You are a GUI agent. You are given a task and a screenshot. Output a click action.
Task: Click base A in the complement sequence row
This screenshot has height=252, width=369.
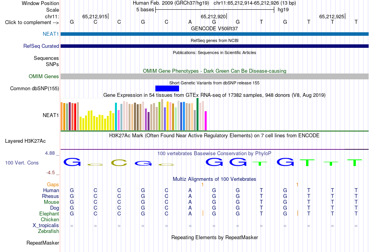pyautogui.click(x=190, y=22)
